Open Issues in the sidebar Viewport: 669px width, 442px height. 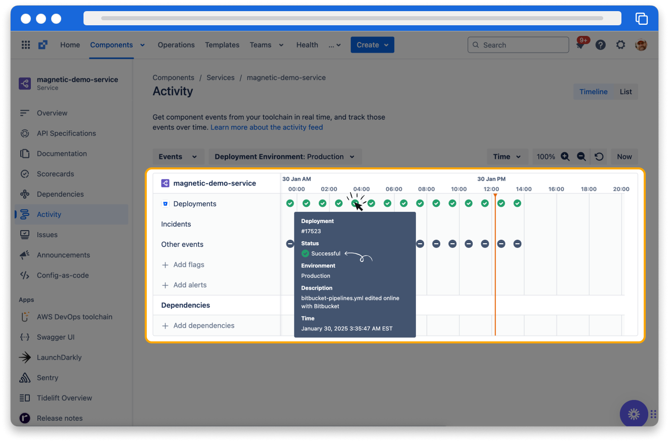click(x=71, y=235)
